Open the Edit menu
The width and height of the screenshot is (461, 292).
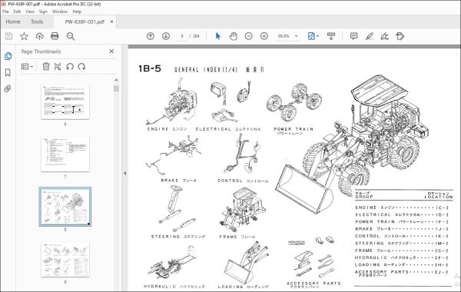(17, 12)
